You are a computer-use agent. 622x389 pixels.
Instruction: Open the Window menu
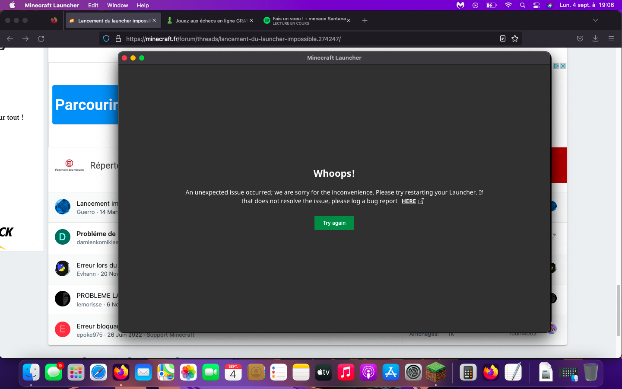(117, 5)
